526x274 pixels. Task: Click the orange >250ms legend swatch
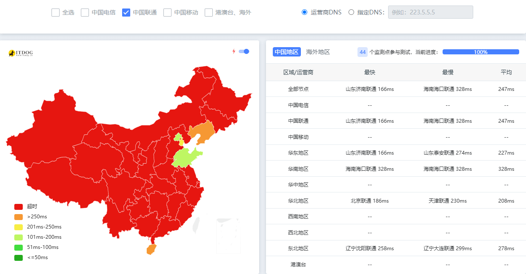tap(18, 217)
